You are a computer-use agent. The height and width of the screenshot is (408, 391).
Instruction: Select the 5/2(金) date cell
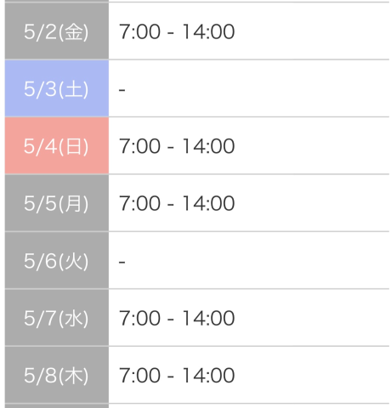57,31
